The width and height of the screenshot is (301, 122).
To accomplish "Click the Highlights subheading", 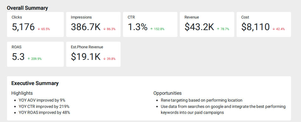I will (x=22, y=93).
